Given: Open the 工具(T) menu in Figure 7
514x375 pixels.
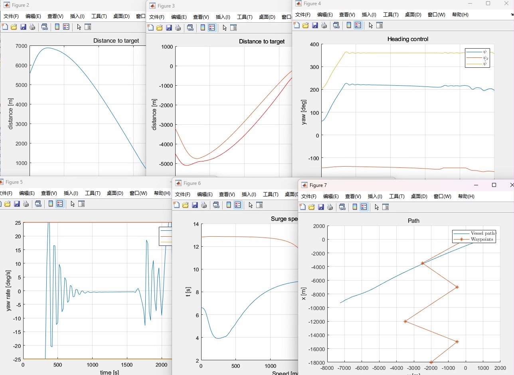Looking at the screenshot, I should coord(397,196).
